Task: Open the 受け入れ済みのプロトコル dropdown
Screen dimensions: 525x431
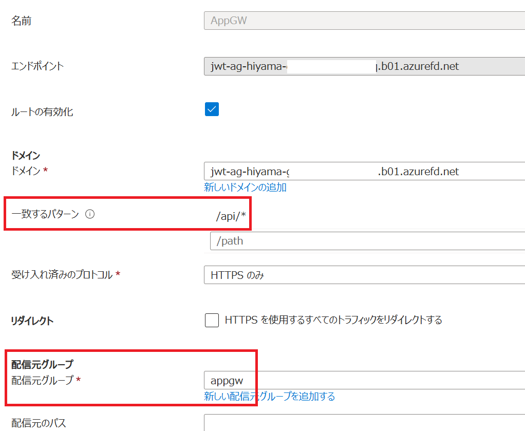Action: pos(364,275)
